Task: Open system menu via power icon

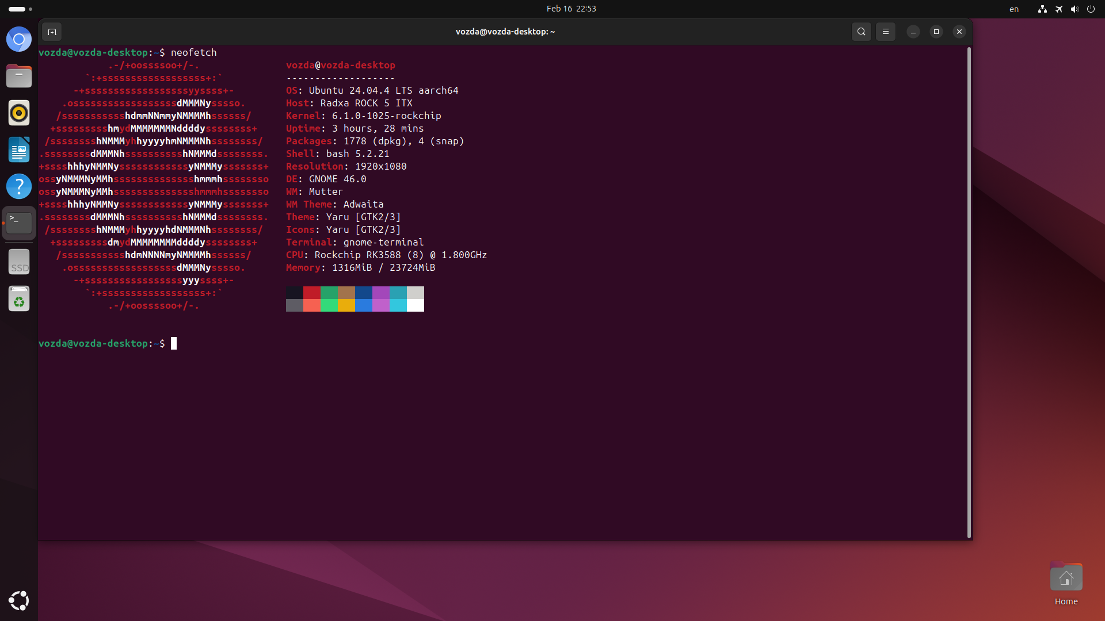Action: (x=1091, y=9)
